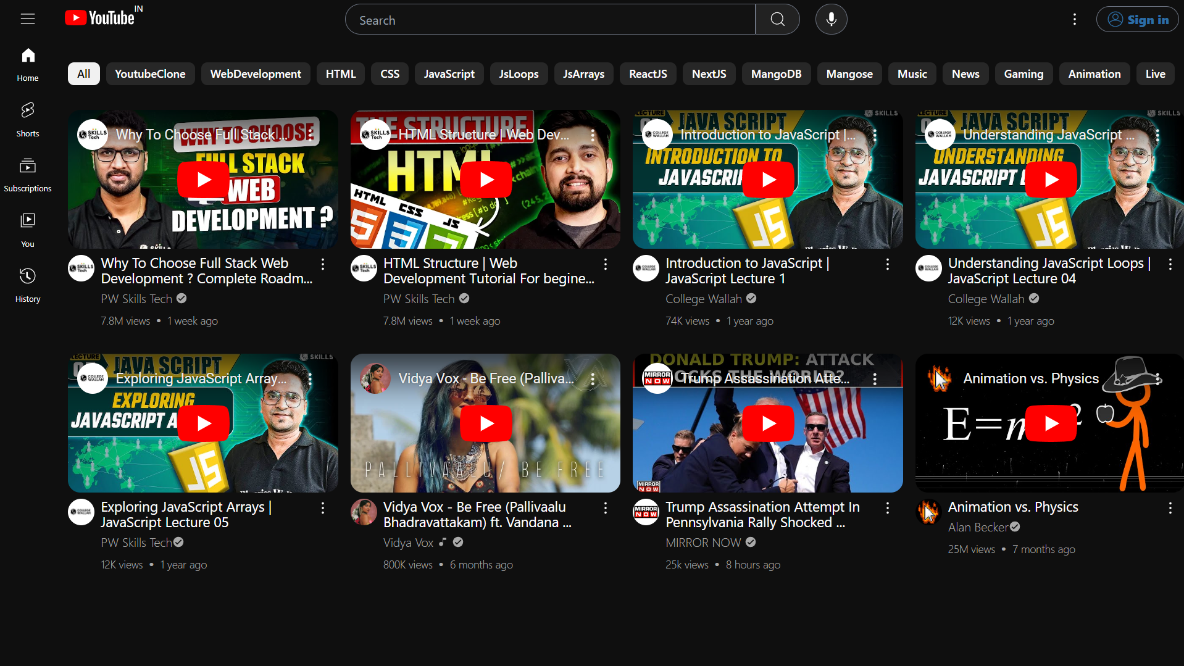Play the Animation vs. Physics video
Viewport: 1184px width, 666px height.
point(1051,423)
